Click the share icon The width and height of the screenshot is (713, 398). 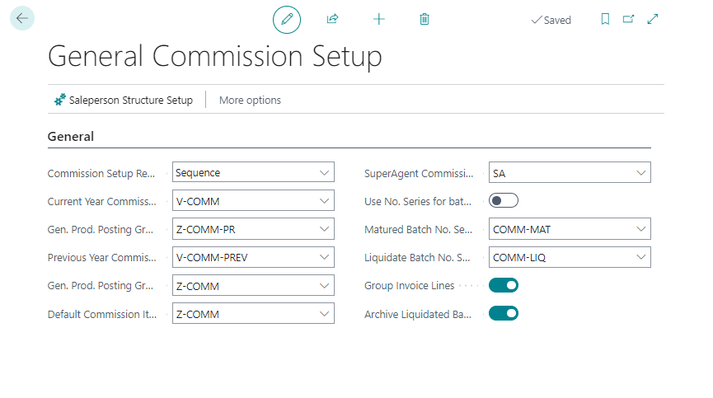coord(333,19)
